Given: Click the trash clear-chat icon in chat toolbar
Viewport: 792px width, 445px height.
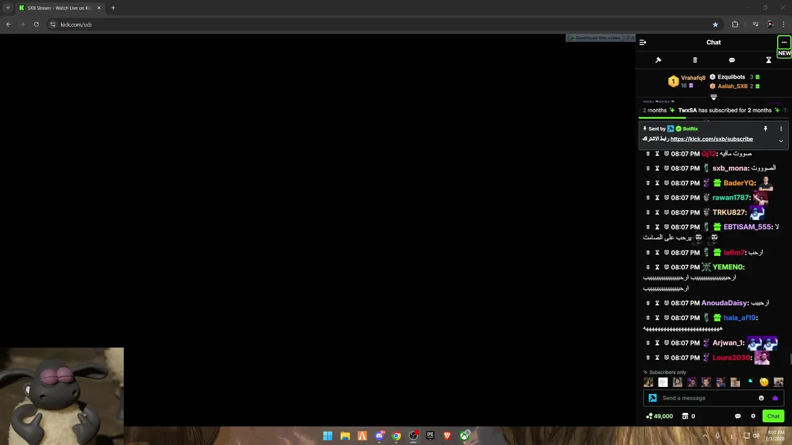Looking at the screenshot, I should point(695,60).
